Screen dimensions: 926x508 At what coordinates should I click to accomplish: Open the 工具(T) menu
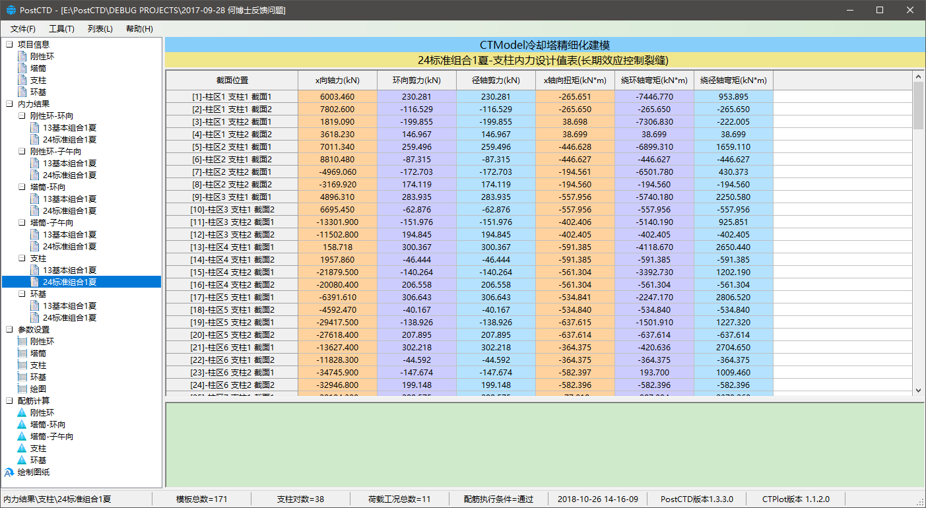coord(61,29)
